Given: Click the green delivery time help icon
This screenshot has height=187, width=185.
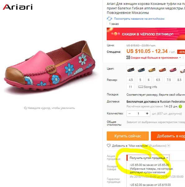Looking at the screenshot, I should coord(180,107).
